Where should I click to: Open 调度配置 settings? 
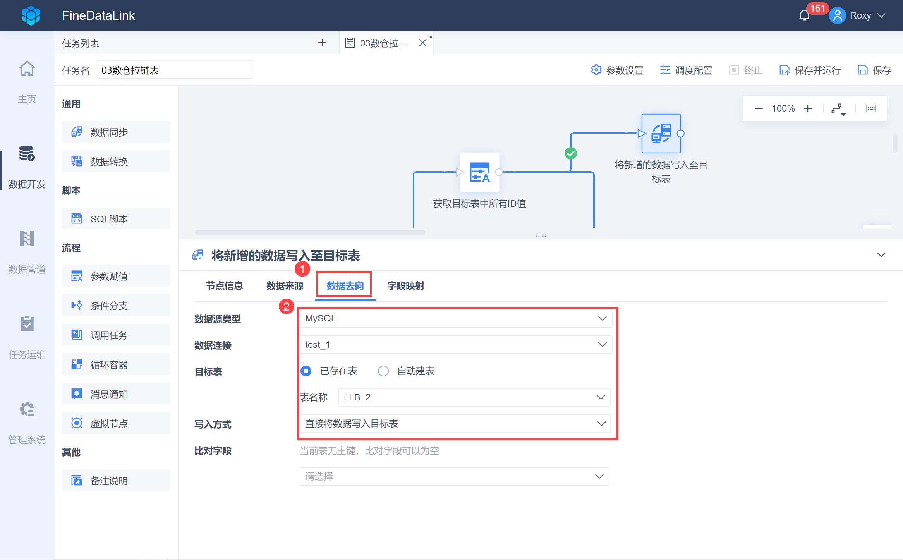point(687,70)
